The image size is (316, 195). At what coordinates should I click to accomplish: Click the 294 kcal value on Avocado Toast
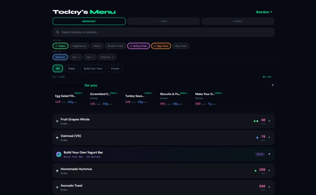(262, 186)
